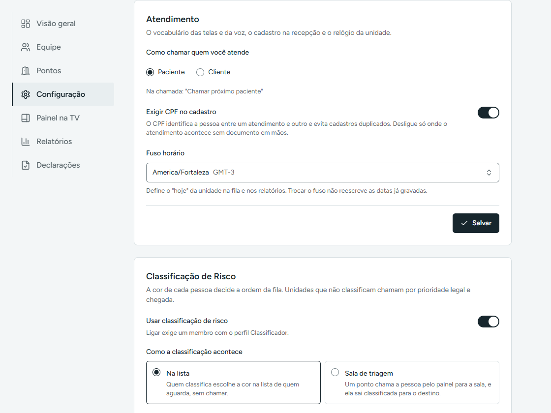Choose the Cliente radio option
Viewport: 551px width, 413px height.
click(200, 72)
